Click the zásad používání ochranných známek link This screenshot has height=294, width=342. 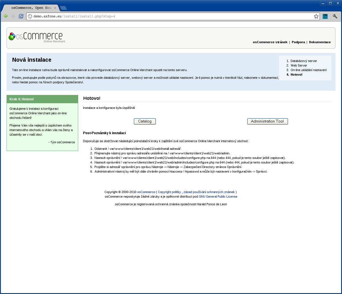pos(209,192)
